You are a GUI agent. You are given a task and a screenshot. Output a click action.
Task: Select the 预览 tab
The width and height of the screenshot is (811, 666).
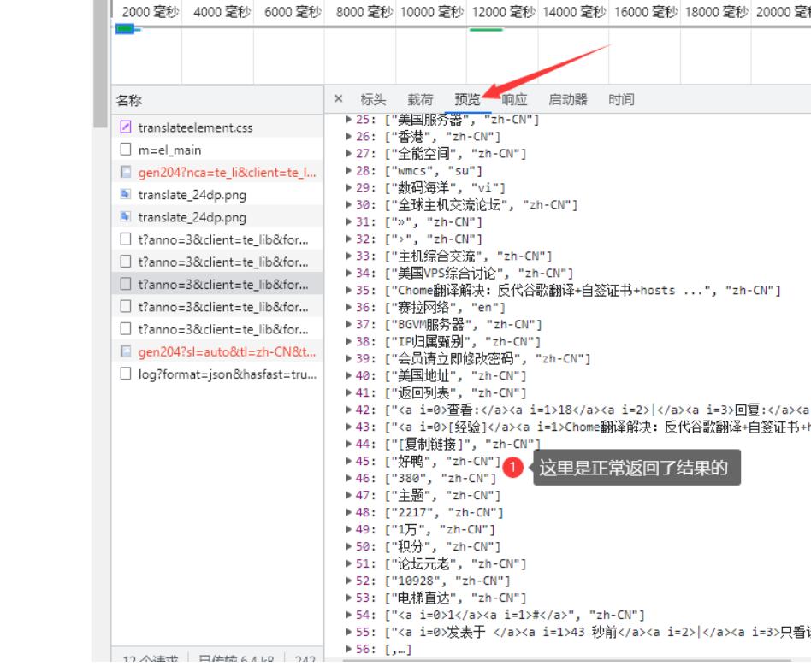coord(468,99)
